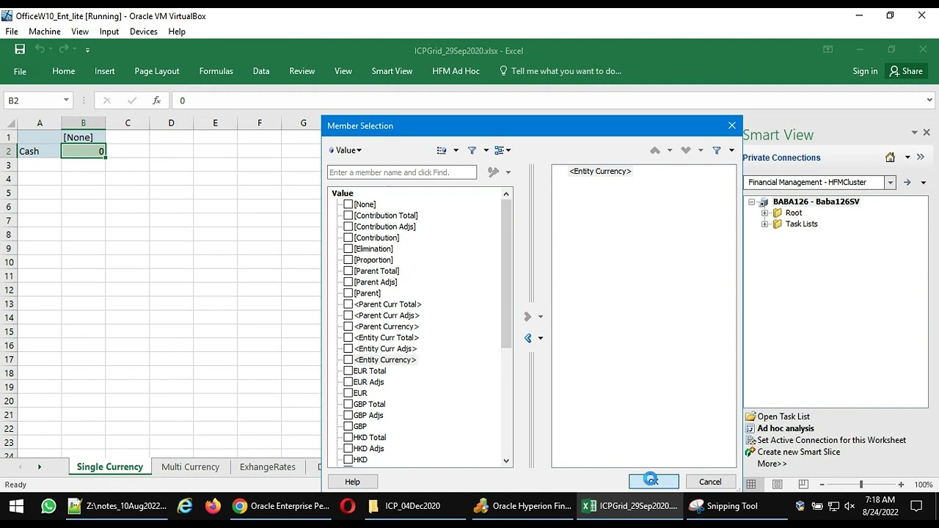Open the Formulas ribbon tab
Screen dimensions: 939x528
[x=216, y=71]
